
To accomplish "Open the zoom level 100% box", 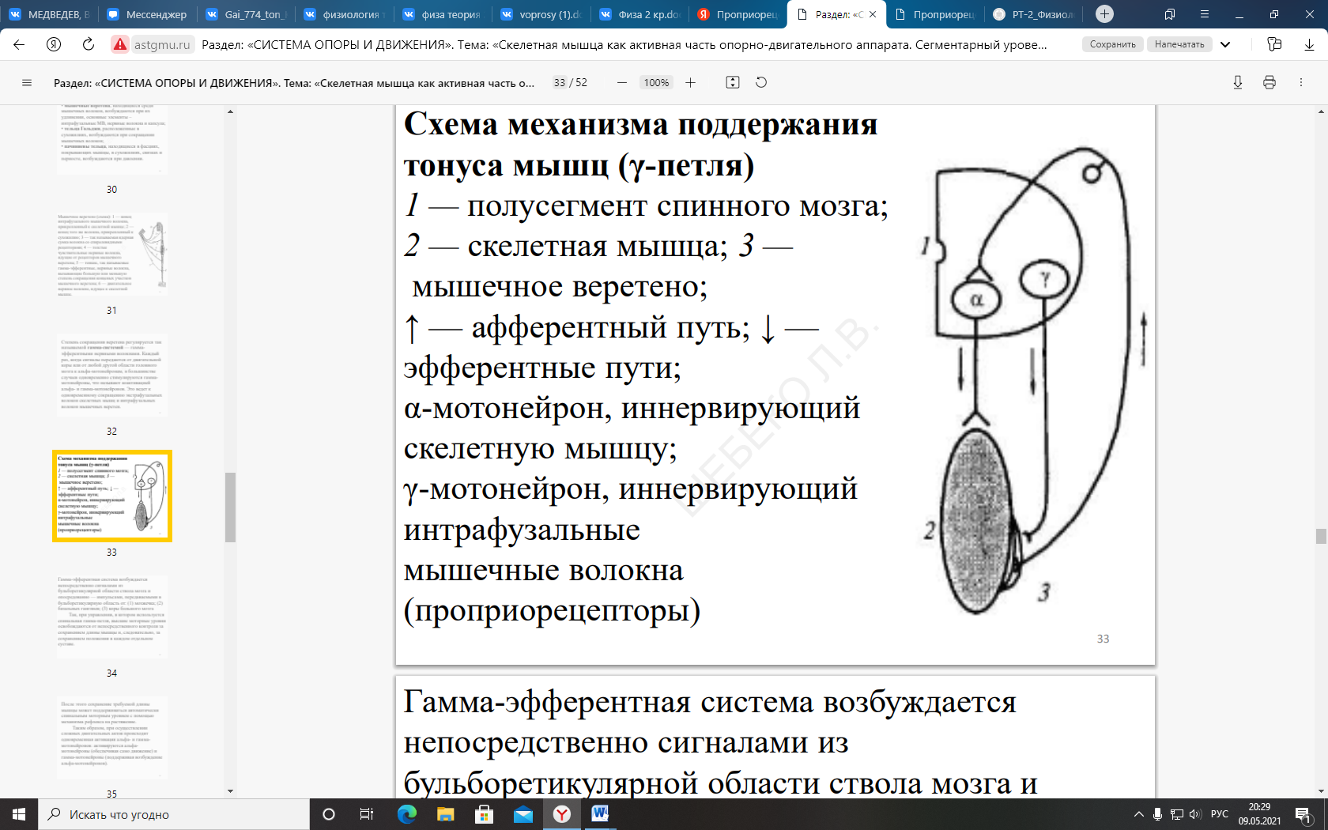I will 656,82.
